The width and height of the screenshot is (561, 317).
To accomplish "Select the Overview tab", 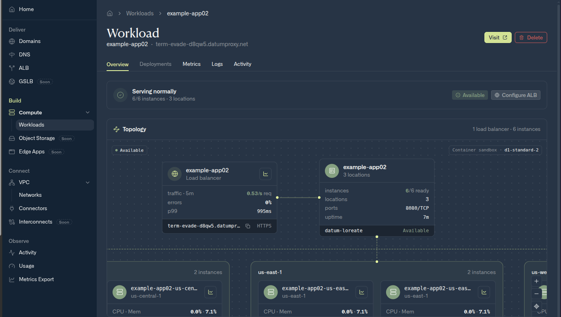I will click(x=118, y=64).
